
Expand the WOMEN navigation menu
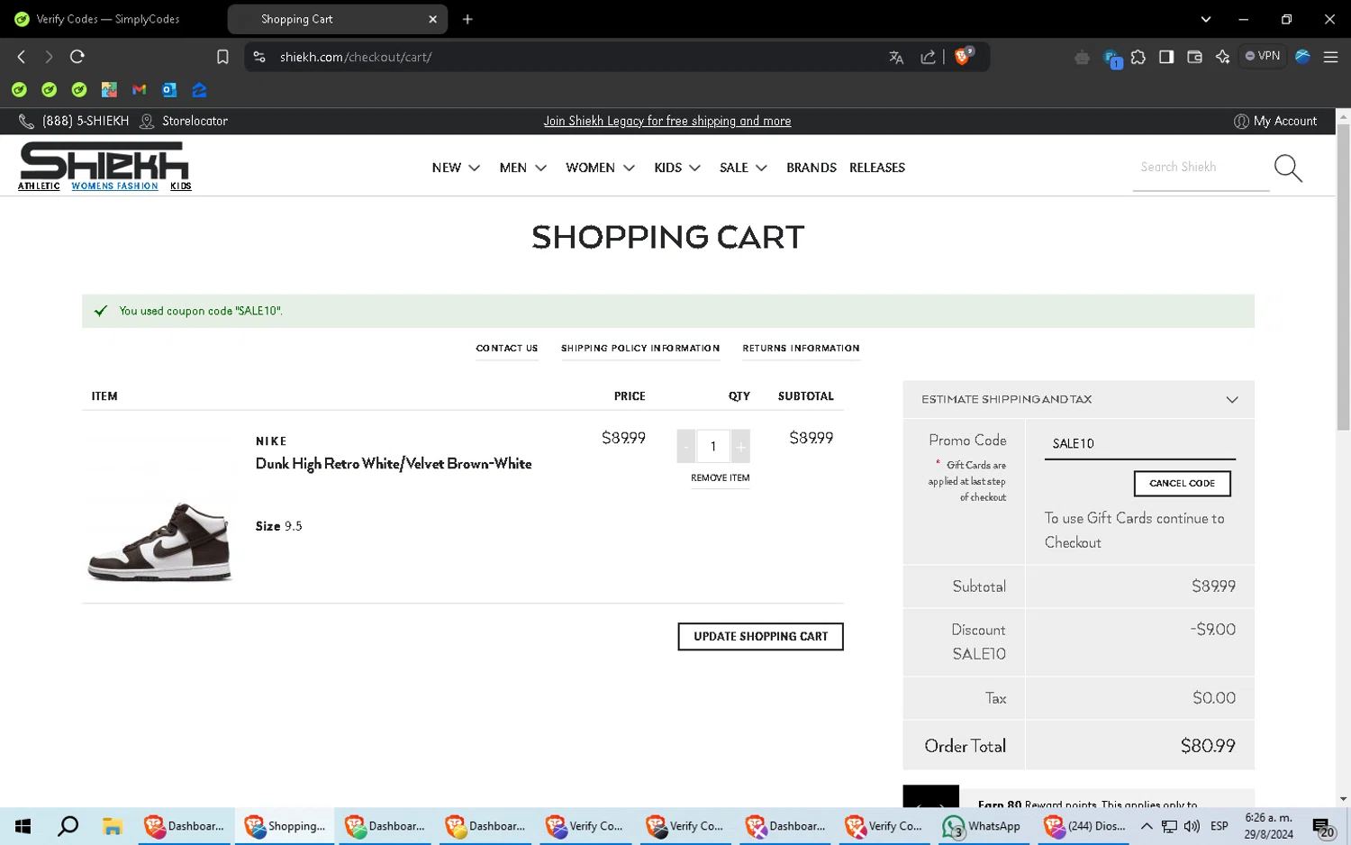(600, 168)
